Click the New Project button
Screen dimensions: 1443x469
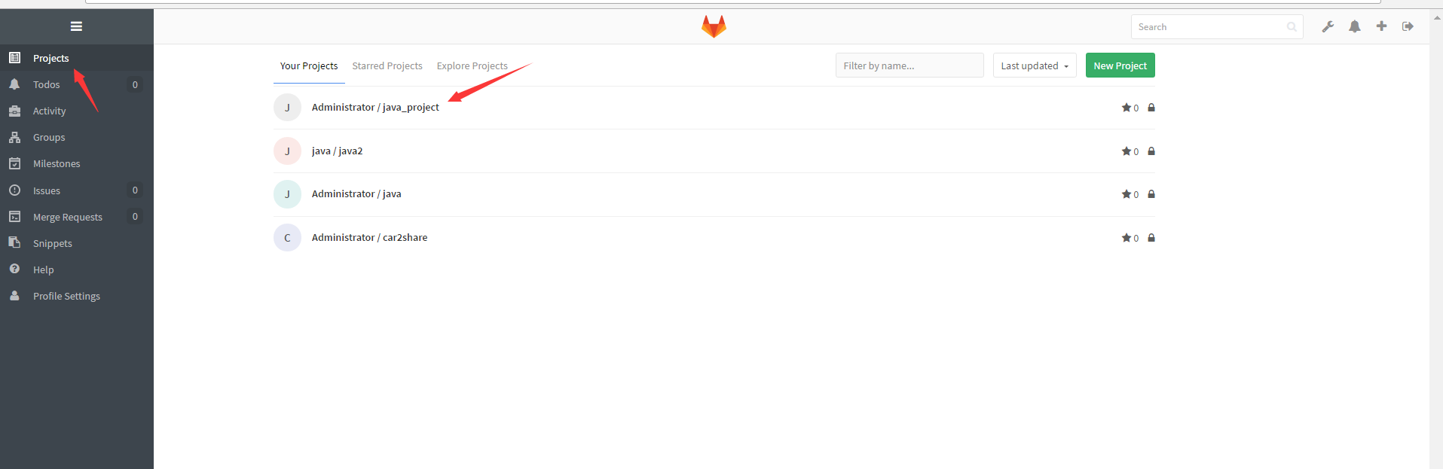coord(1120,65)
